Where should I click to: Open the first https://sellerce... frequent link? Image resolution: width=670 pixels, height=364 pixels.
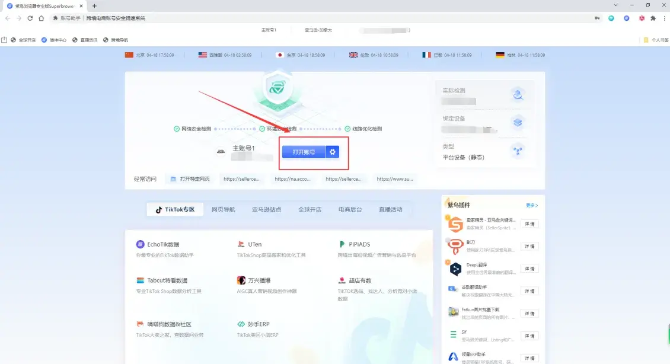click(x=241, y=179)
